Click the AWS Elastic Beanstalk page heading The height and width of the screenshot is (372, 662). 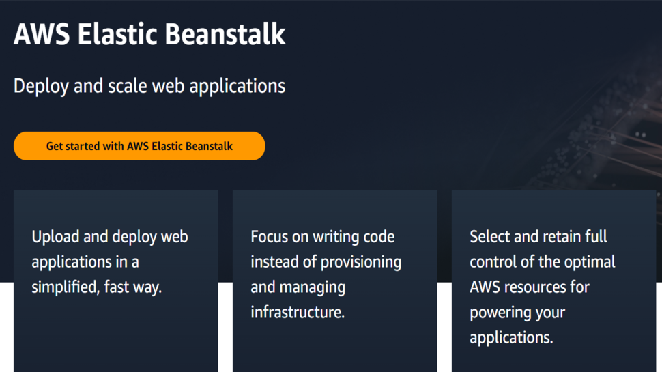149,34
